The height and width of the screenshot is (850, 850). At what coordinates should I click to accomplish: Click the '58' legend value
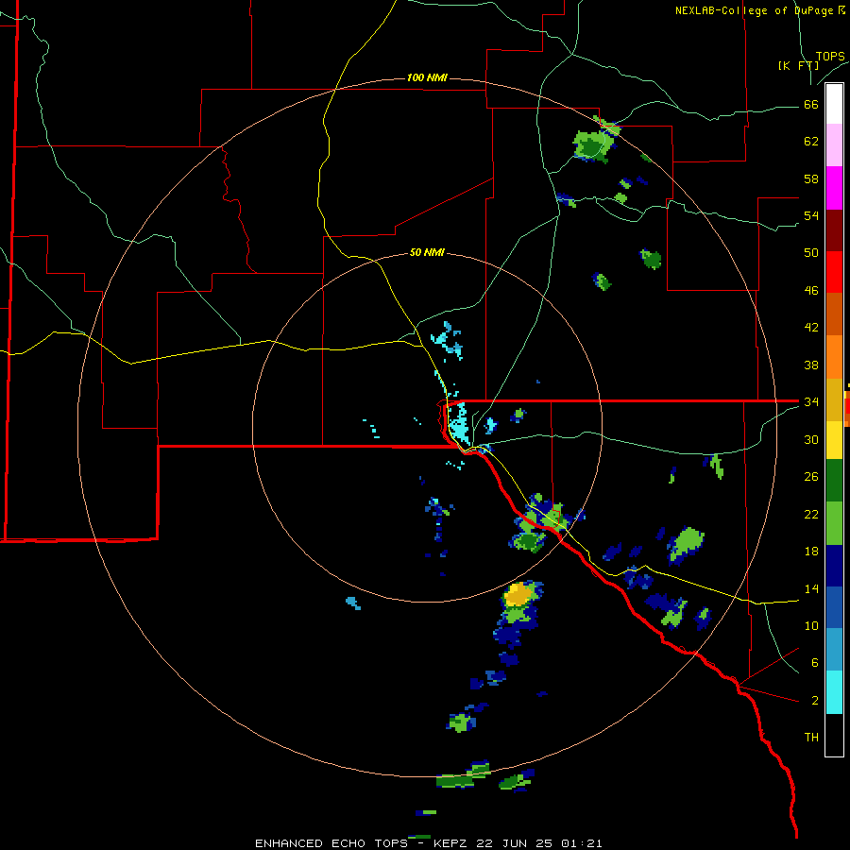pyautogui.click(x=811, y=178)
